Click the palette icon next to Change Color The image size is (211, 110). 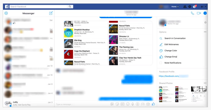pyautogui.click(x=161, y=50)
